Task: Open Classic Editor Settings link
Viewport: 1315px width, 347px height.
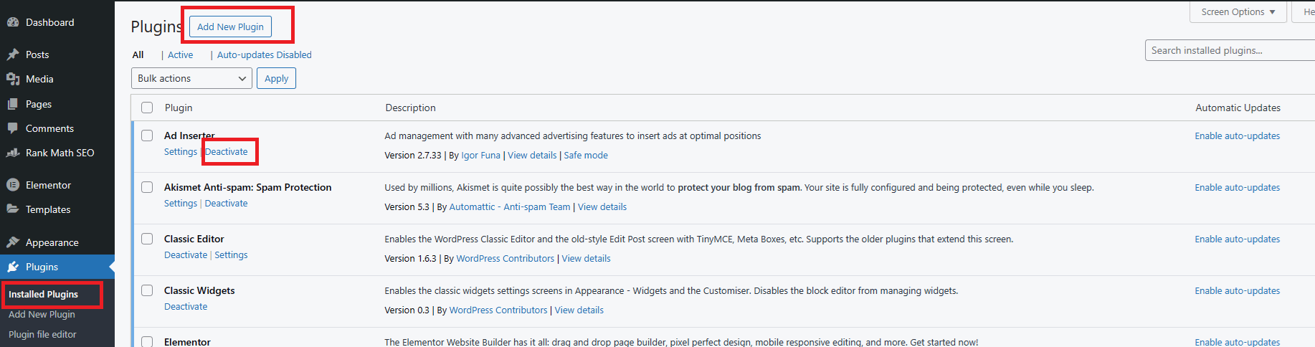Action: click(x=231, y=255)
